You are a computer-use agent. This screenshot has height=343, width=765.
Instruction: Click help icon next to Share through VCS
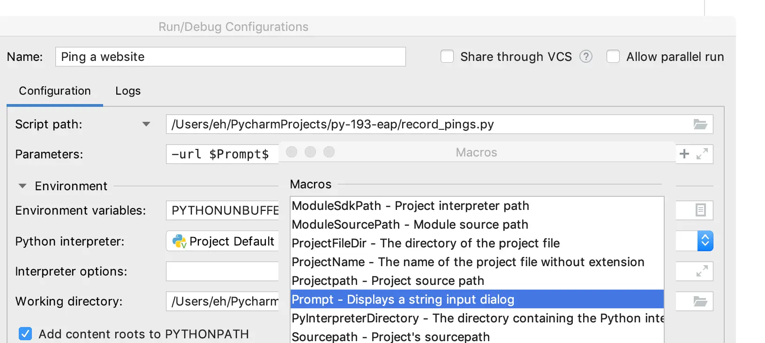(586, 57)
